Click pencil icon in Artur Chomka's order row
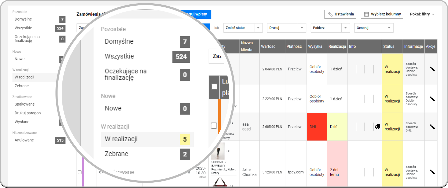 point(432,172)
